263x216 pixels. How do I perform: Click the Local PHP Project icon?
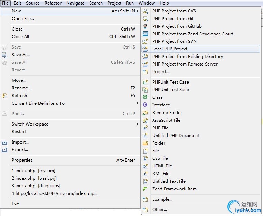145,49
